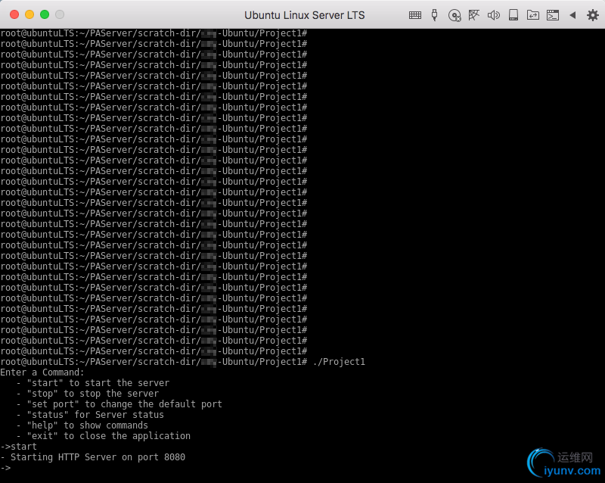Click the final empty "->" prompt
The width and height of the screenshot is (605, 483).
tap(5, 468)
